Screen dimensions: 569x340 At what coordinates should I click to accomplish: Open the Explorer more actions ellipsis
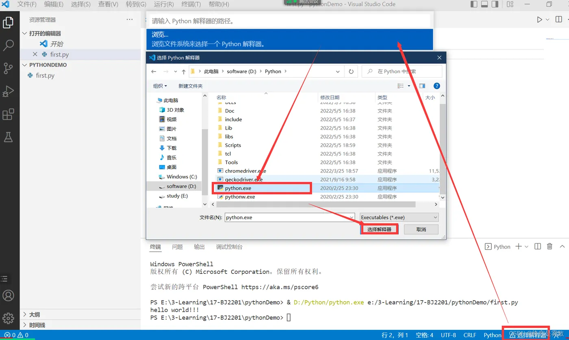129,19
